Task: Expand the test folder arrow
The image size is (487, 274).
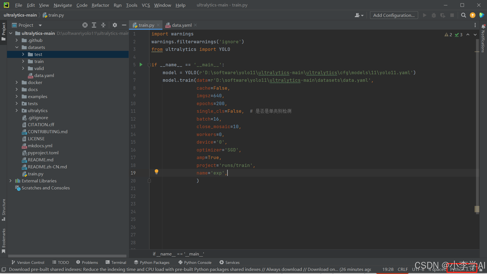Action: [x=23, y=54]
